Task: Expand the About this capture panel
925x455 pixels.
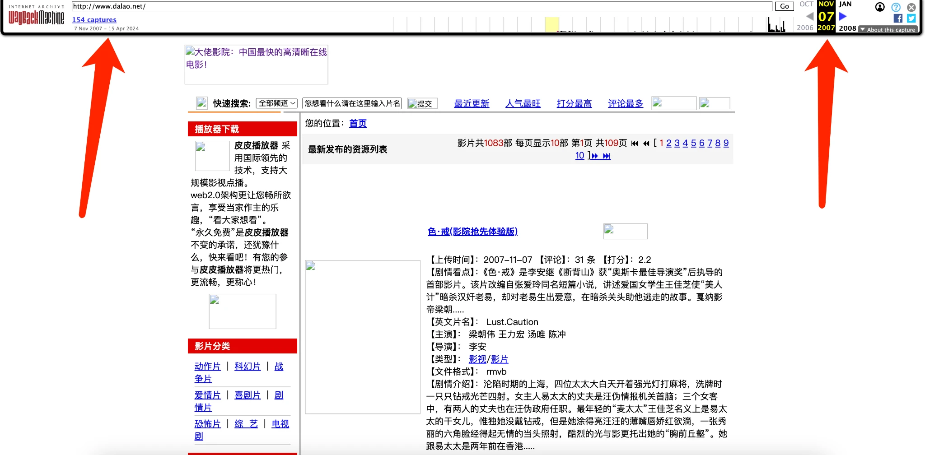Action: click(x=888, y=29)
